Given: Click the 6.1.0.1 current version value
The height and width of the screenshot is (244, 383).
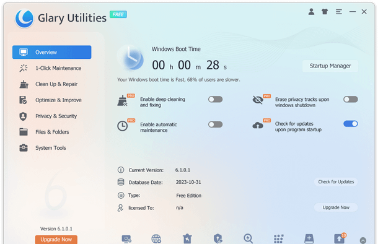Looking at the screenshot, I should point(183,170).
